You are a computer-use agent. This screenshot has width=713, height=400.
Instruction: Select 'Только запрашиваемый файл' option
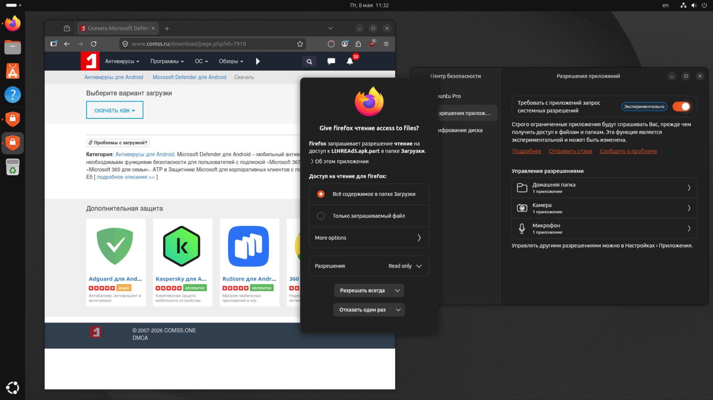(x=369, y=216)
